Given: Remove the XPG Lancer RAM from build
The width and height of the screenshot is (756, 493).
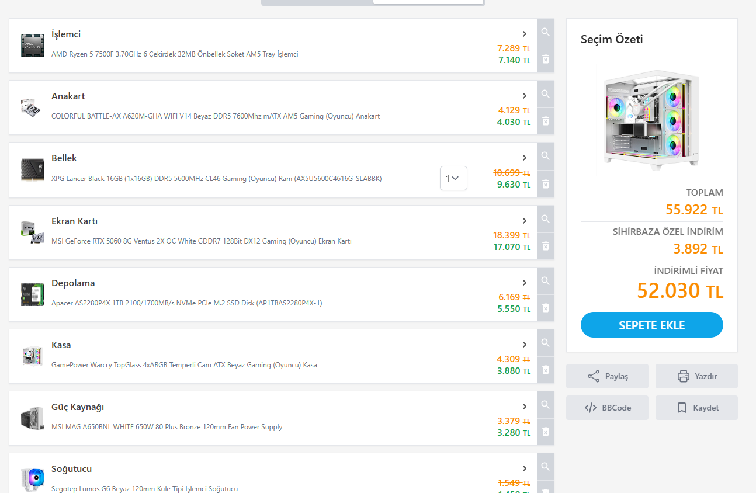Looking at the screenshot, I should [546, 184].
